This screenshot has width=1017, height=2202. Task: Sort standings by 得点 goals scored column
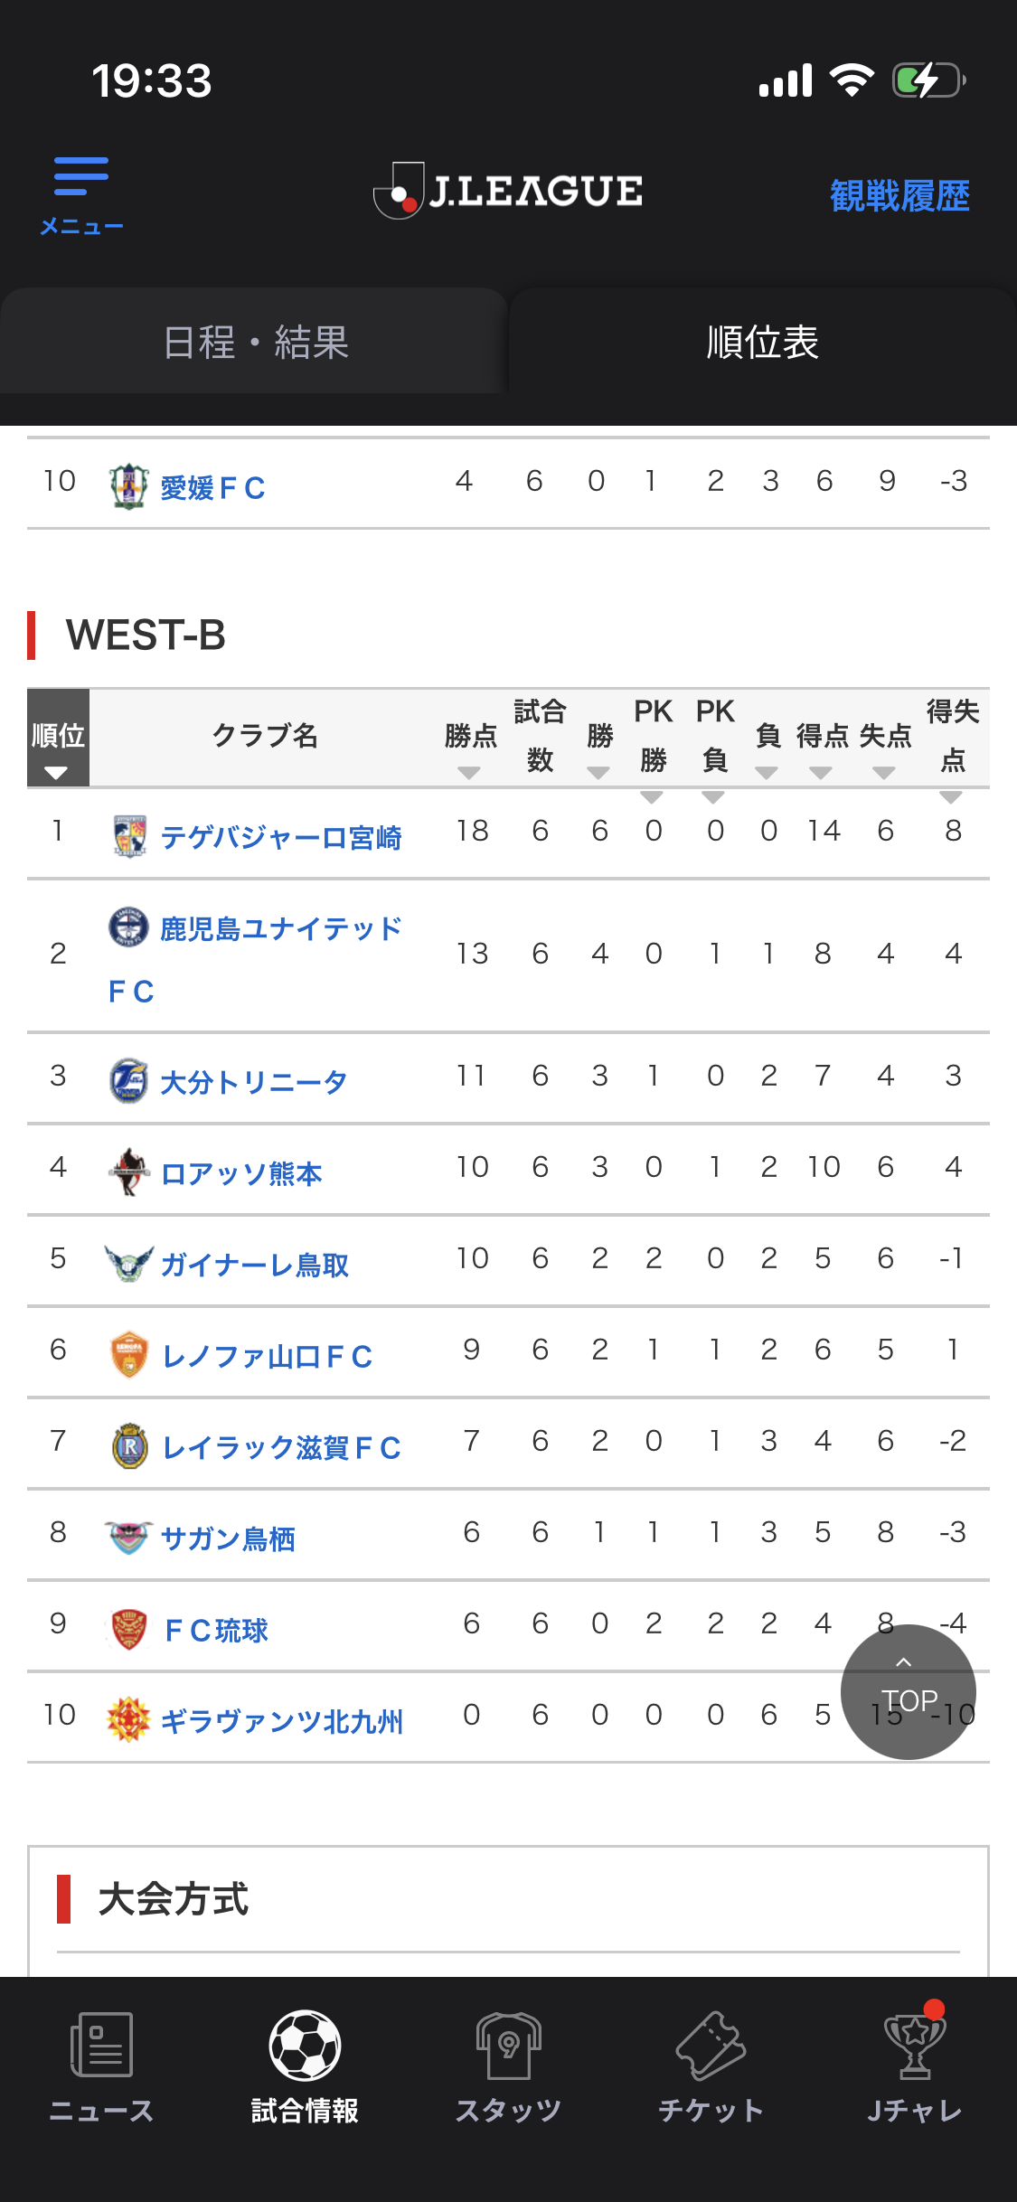pos(821,771)
